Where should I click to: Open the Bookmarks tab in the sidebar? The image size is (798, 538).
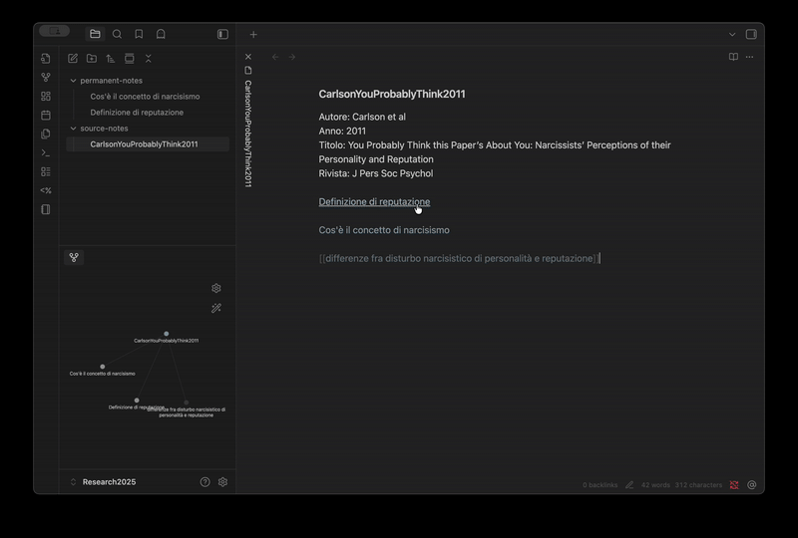click(x=139, y=34)
